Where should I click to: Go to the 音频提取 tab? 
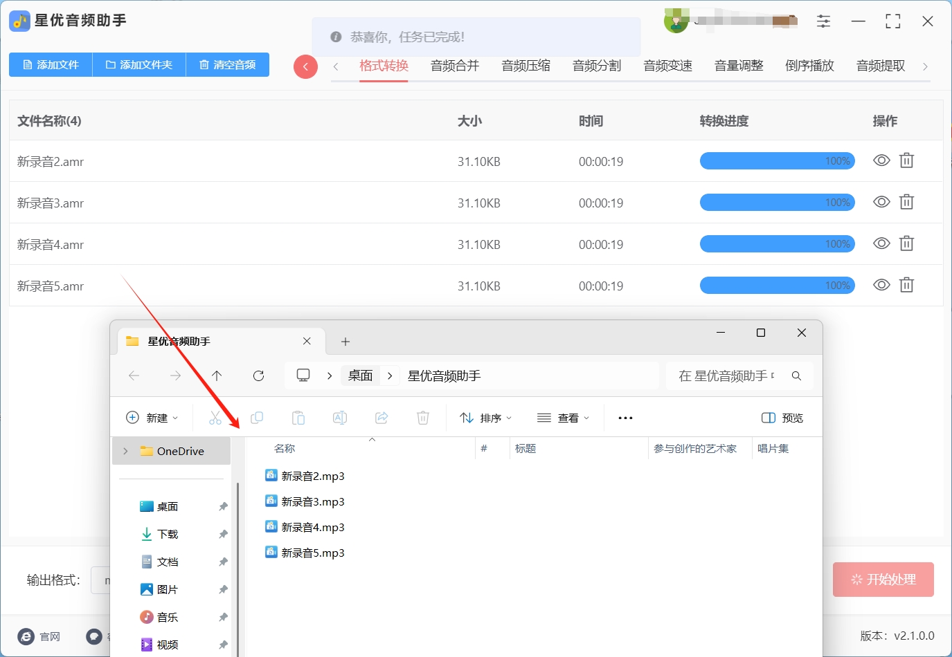(x=881, y=66)
